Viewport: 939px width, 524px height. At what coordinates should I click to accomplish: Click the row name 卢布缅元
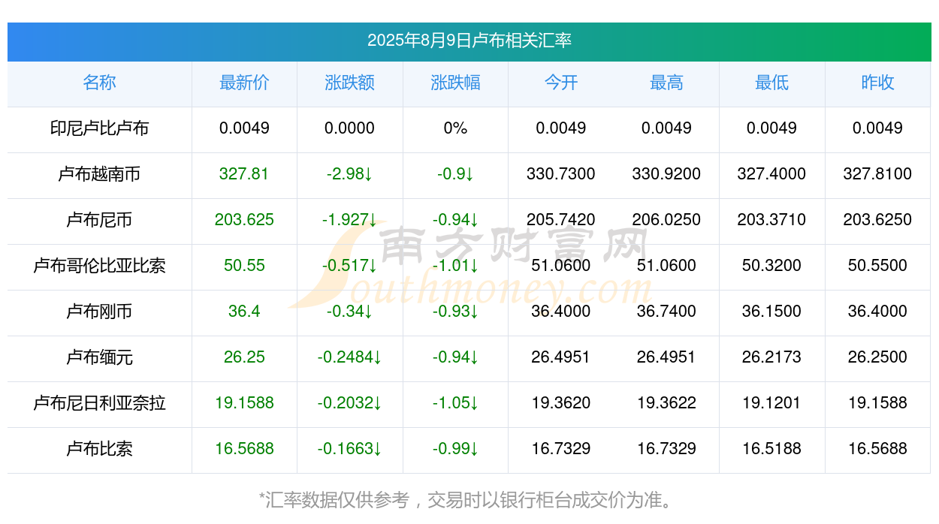click(99, 357)
